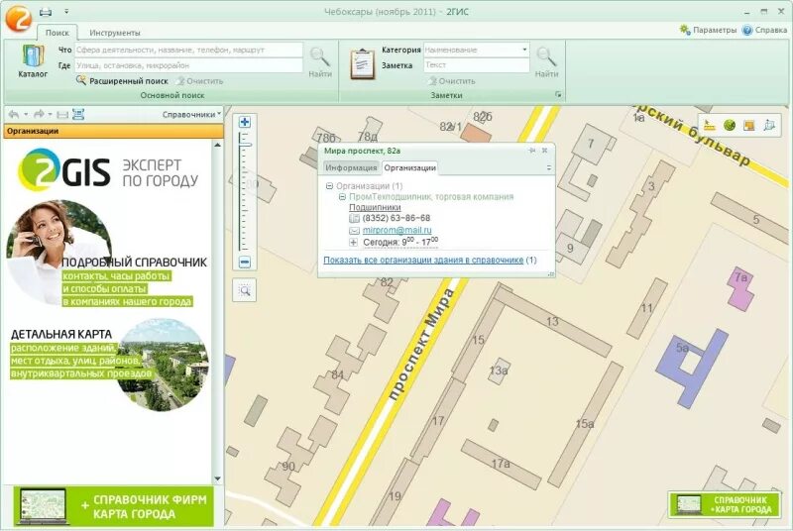Close the Мира проспект, 82а popup

544,151
